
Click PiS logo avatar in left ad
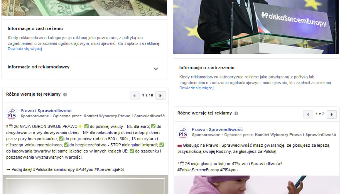(12, 113)
